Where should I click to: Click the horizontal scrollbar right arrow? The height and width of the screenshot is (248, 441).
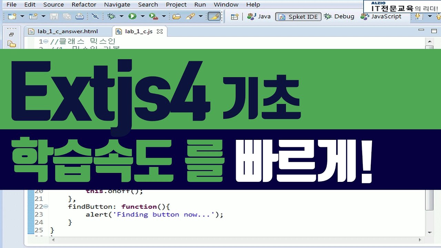pyautogui.click(x=420, y=239)
